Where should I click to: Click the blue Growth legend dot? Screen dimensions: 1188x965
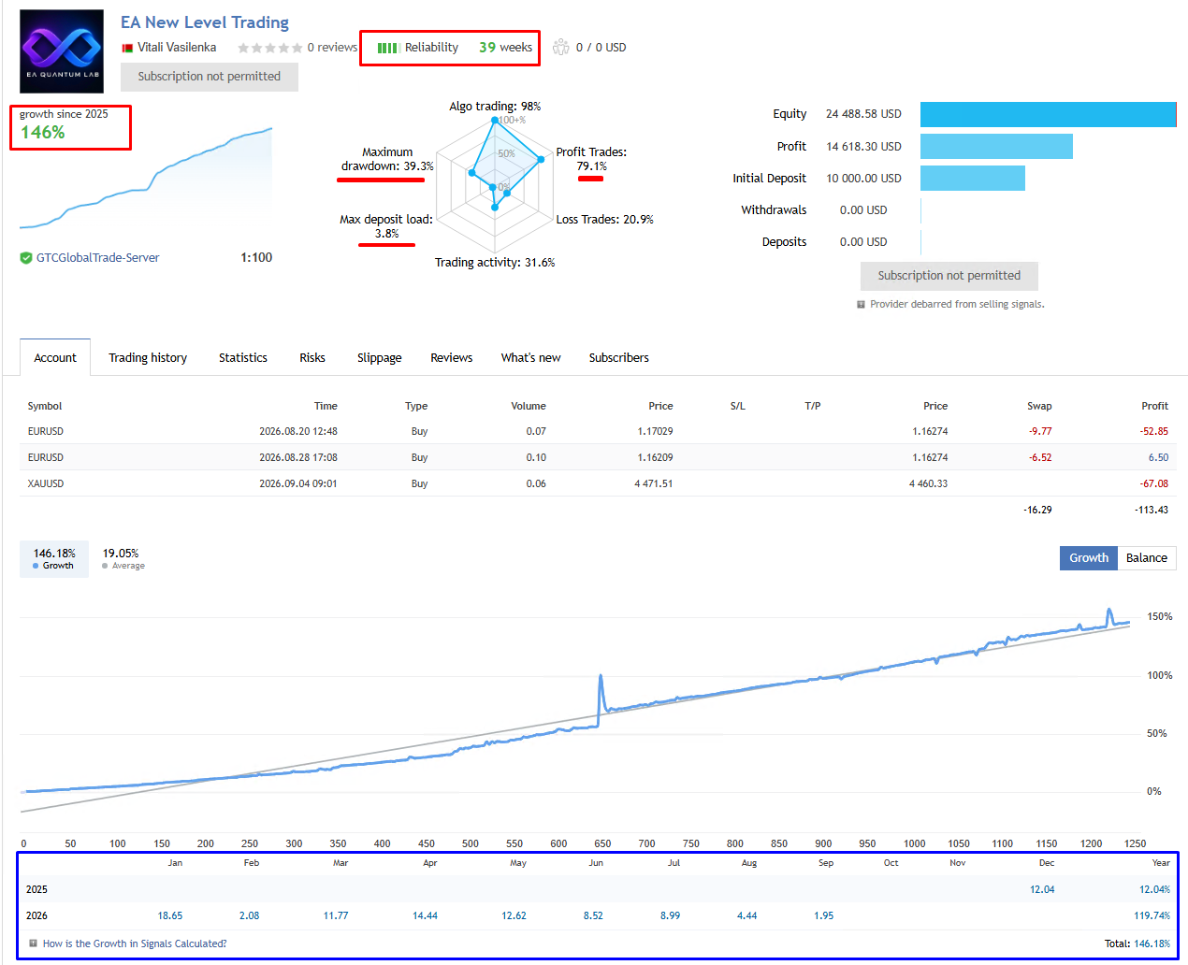[36, 566]
